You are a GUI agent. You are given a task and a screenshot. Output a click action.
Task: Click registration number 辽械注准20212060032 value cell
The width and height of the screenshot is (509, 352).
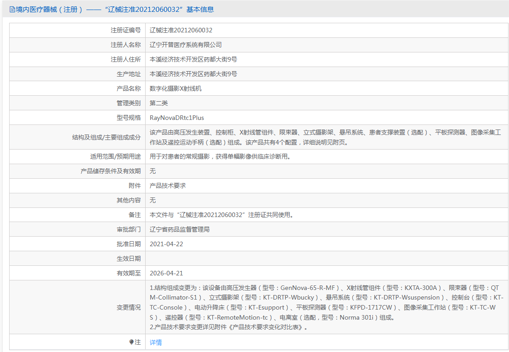(x=181, y=30)
